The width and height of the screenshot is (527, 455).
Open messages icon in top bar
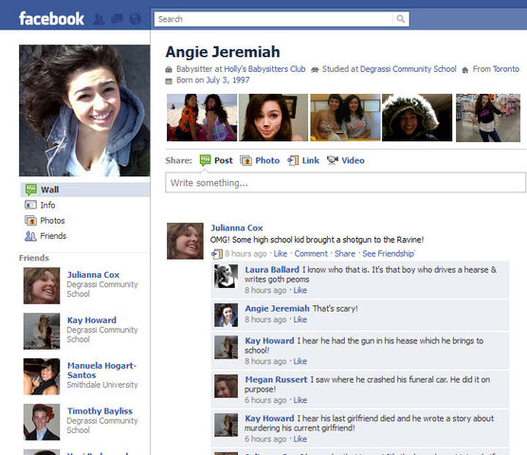(117, 18)
